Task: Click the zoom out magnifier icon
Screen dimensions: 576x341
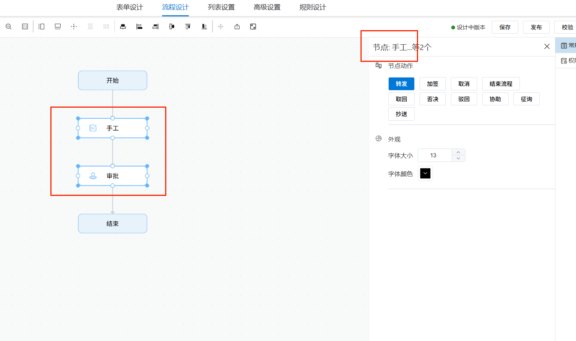Action: (8, 27)
